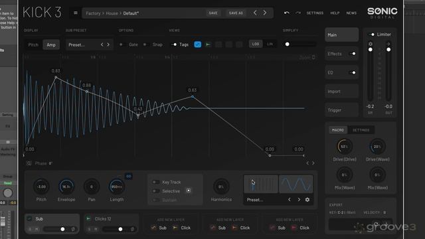This screenshot has height=239, width=425.
Task: Click the Simplify slider handle
Action: coord(288,44)
